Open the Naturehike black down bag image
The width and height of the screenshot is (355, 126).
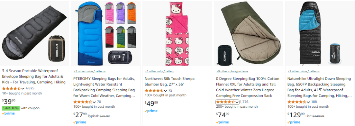tap(320, 34)
